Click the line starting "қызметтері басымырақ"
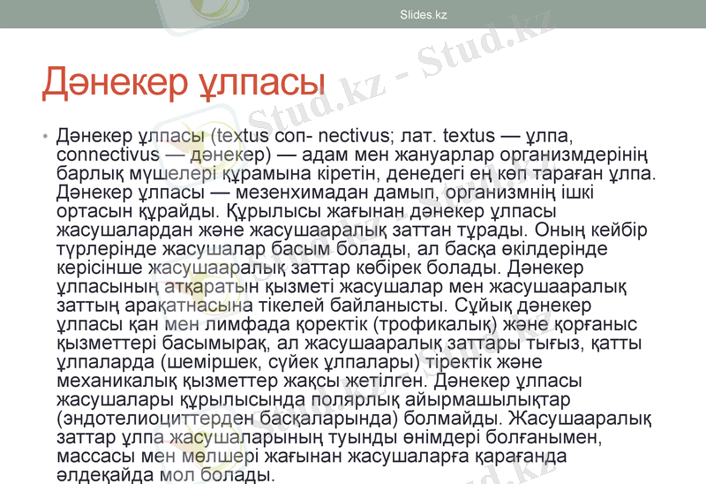Viewport: 706px width, 484px height. pyautogui.click(x=349, y=344)
